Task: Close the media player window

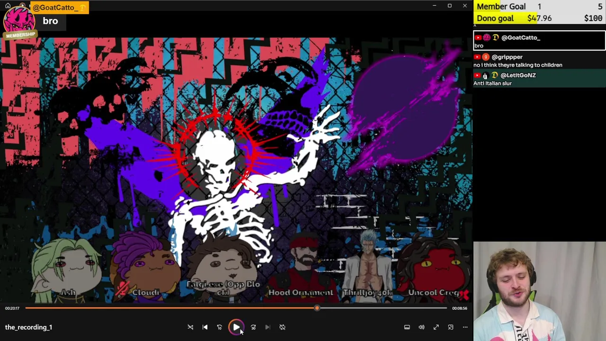Action: (465, 6)
